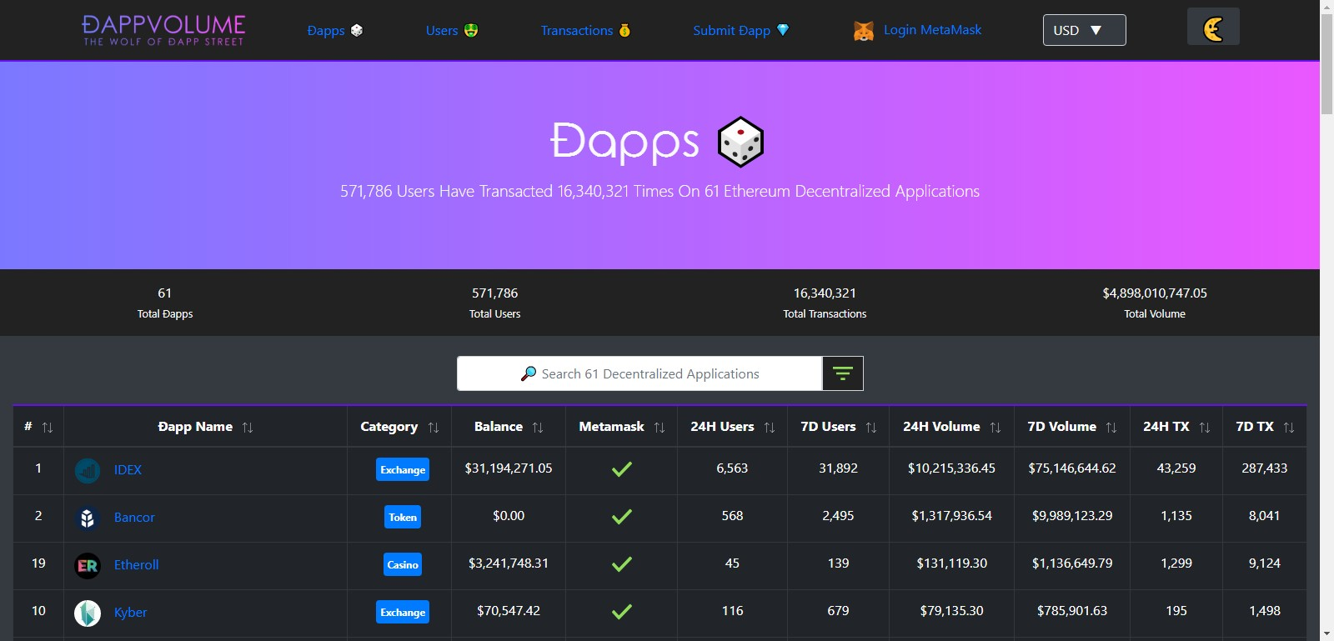Viewport: 1334px width, 641px height.
Task: Click Bancor balance $0.00
Action: click(509, 516)
